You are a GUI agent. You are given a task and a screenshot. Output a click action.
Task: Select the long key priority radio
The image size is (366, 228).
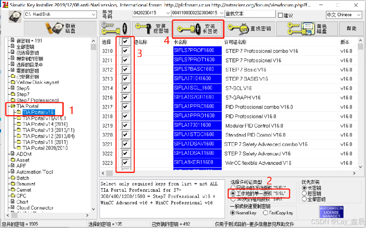pos(304,188)
